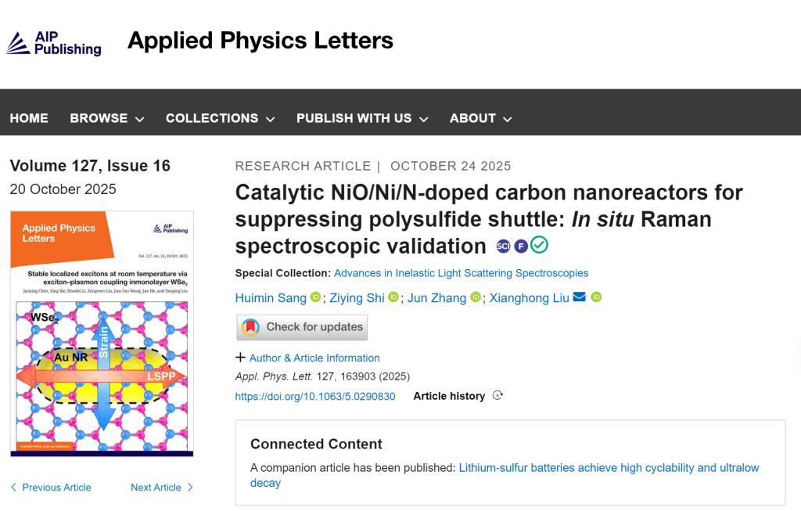Open Ziying Shi's ORCID icon

(393, 297)
